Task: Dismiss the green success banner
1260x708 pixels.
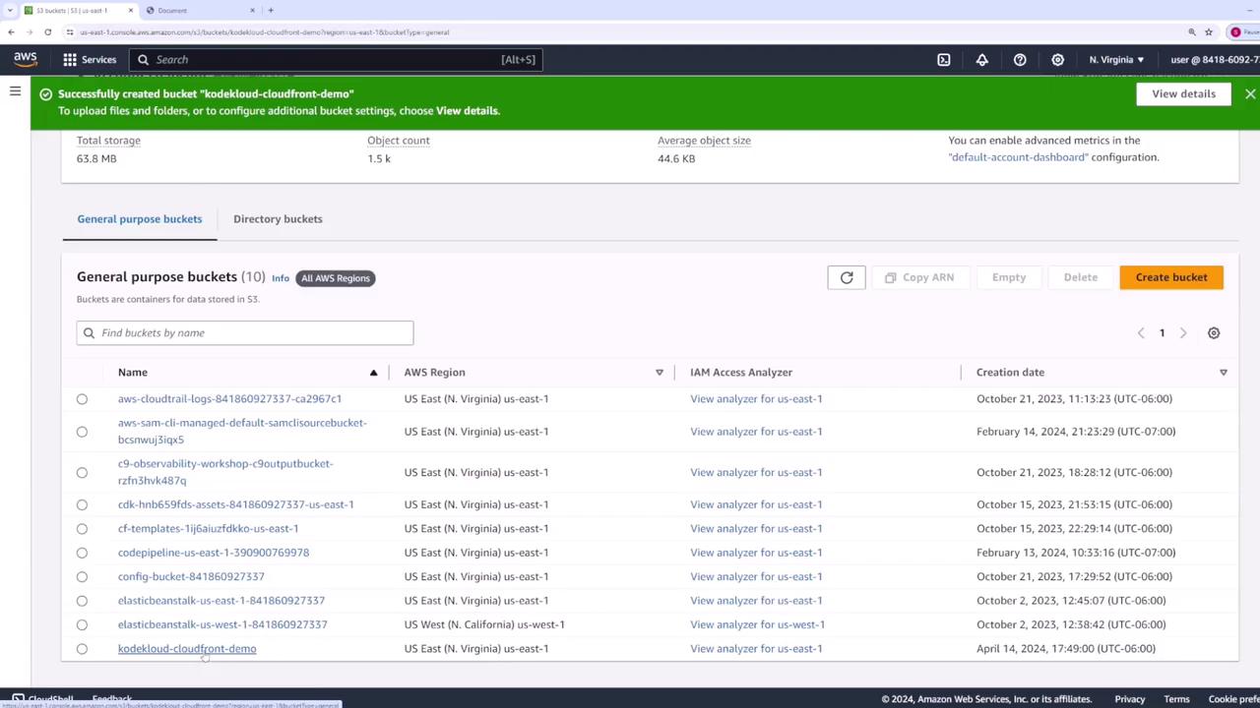Action: [x=1249, y=94]
